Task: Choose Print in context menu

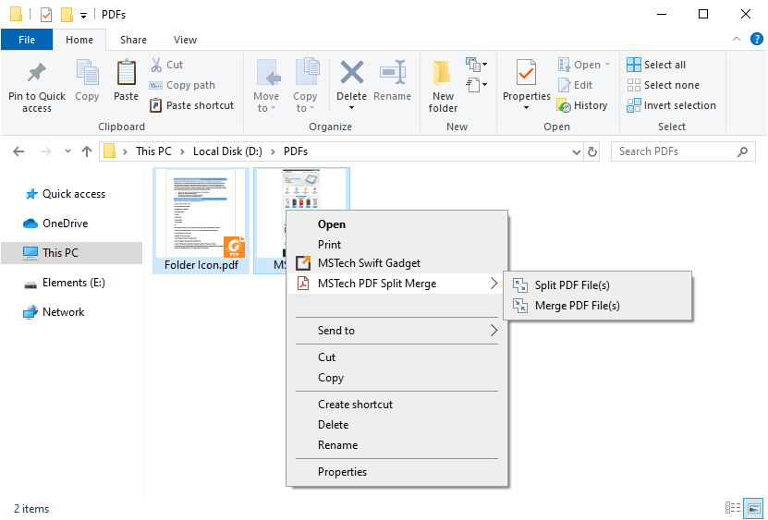Action: click(x=396, y=244)
